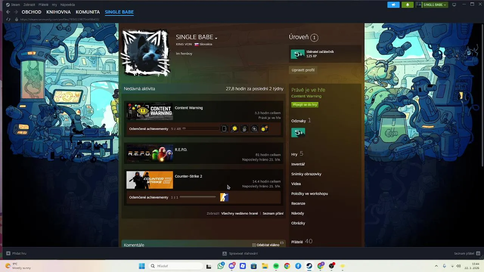Screen dimensions: 484x272
Task: Open the Steam menu
Action: pos(13,5)
